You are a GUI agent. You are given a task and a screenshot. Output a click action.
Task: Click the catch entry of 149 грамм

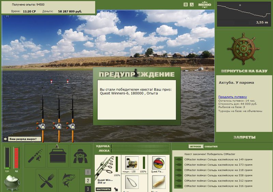(218, 159)
